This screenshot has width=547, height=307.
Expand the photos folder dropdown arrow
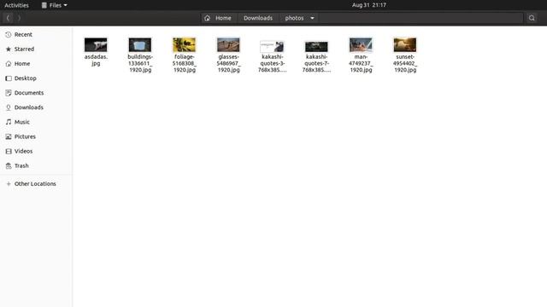(x=312, y=18)
